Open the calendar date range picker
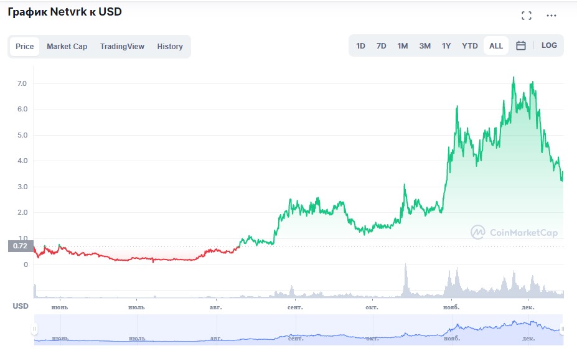This screenshot has height=351, width=577. 521,46
